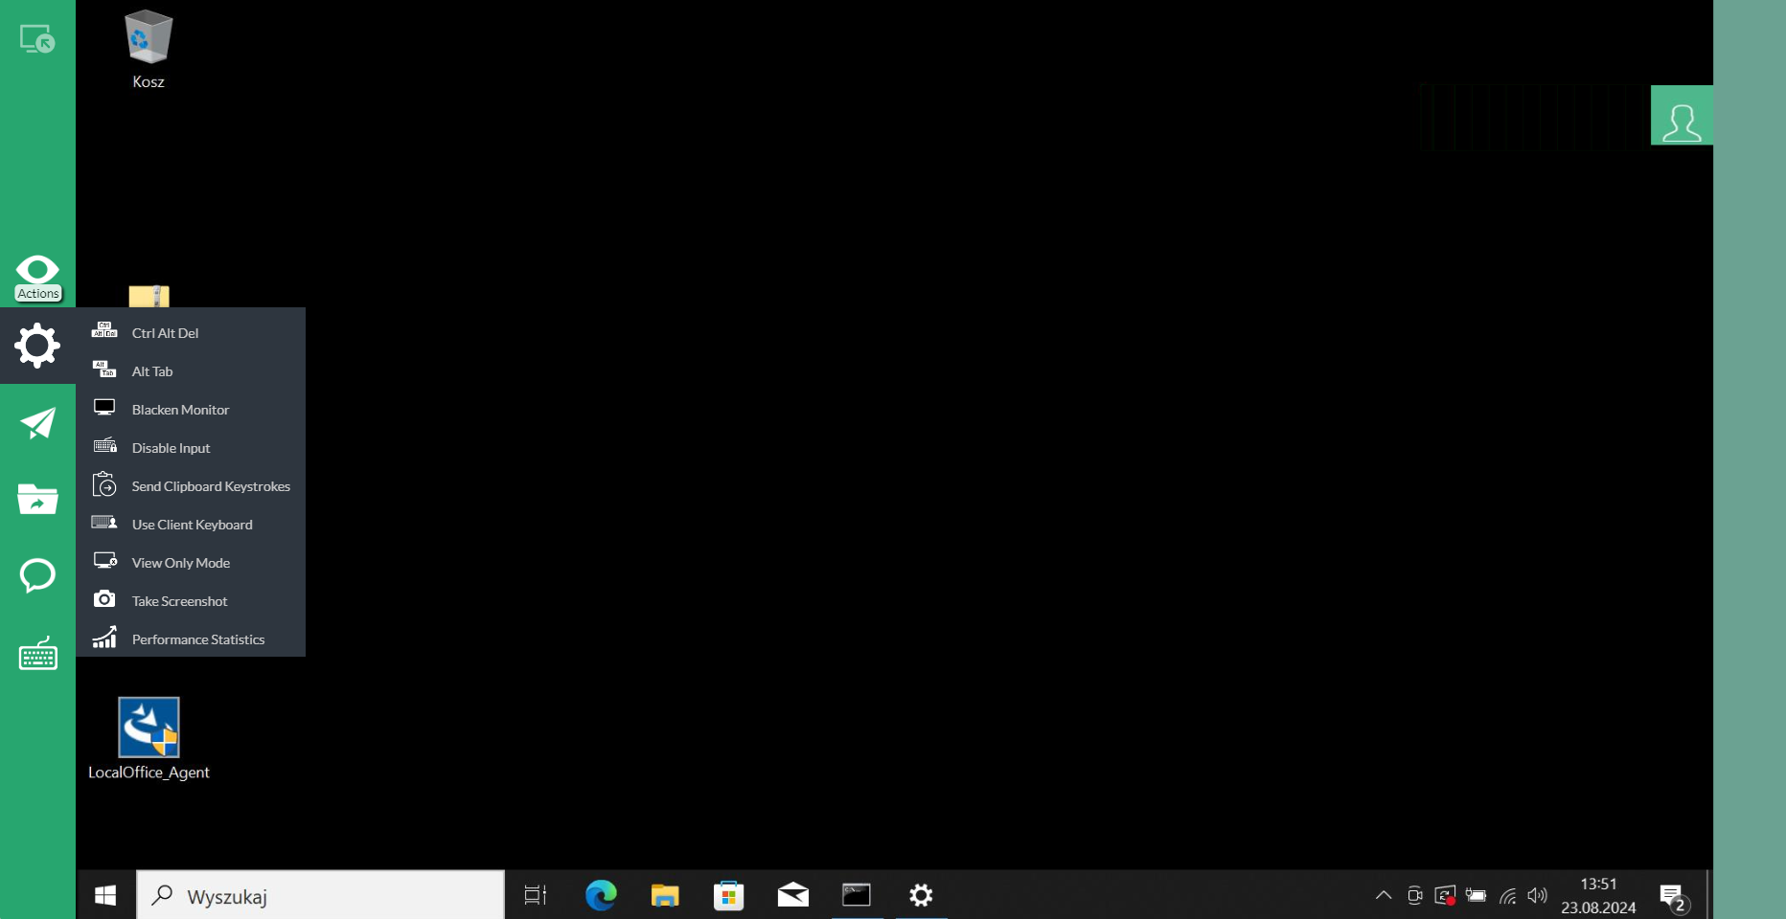Click the paper plane send icon
Viewport: 1786px width, 919px height.
(37, 422)
